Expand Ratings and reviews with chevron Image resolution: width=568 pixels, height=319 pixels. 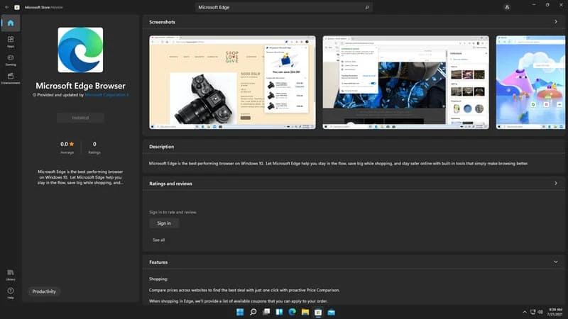coord(556,184)
